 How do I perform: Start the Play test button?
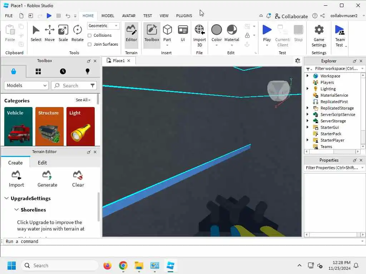(267, 33)
